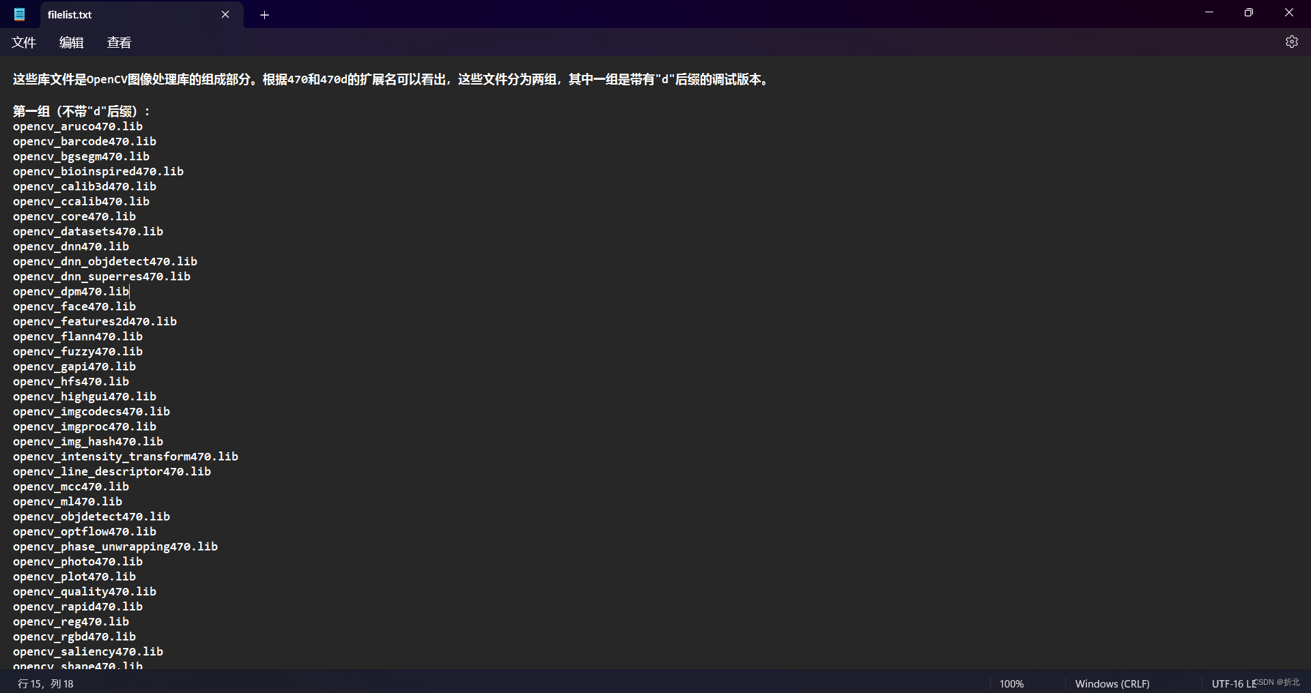
Task: Click the intro sentence starting 这些库文件是OpenCV
Action: click(x=392, y=79)
